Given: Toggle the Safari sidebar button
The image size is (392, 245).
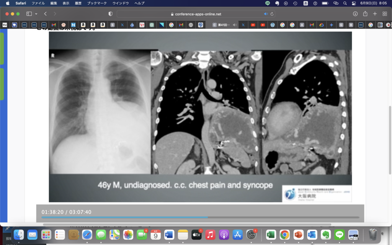Looking at the screenshot, I should tap(29, 14).
